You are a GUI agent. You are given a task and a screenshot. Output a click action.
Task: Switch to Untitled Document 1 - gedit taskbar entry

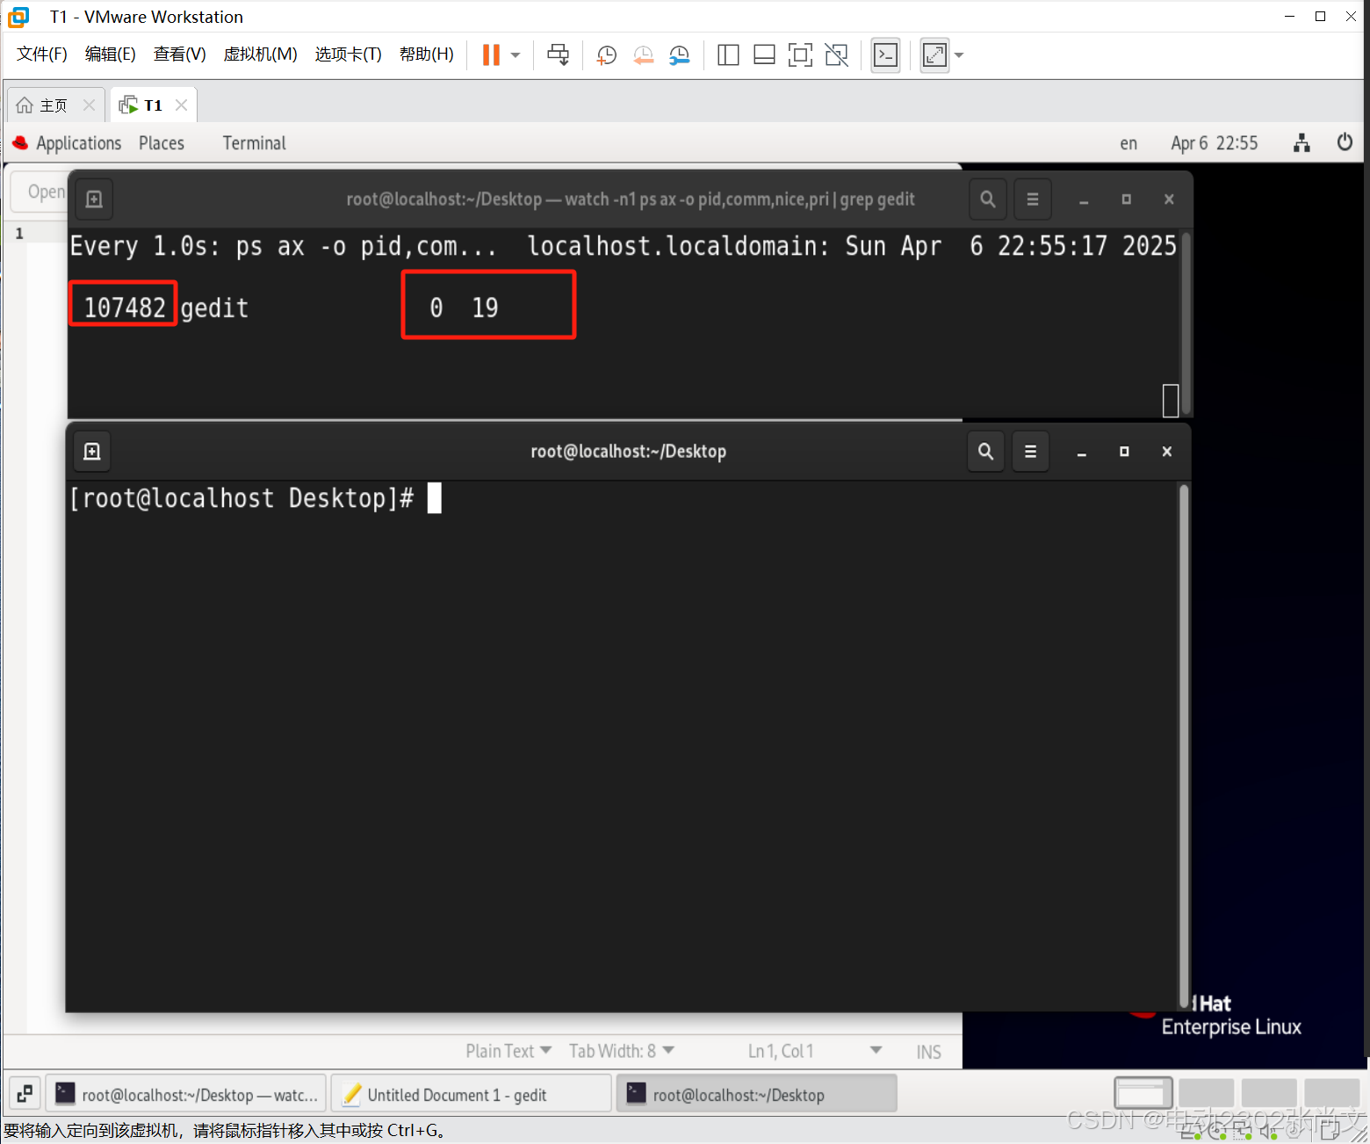(x=472, y=1095)
